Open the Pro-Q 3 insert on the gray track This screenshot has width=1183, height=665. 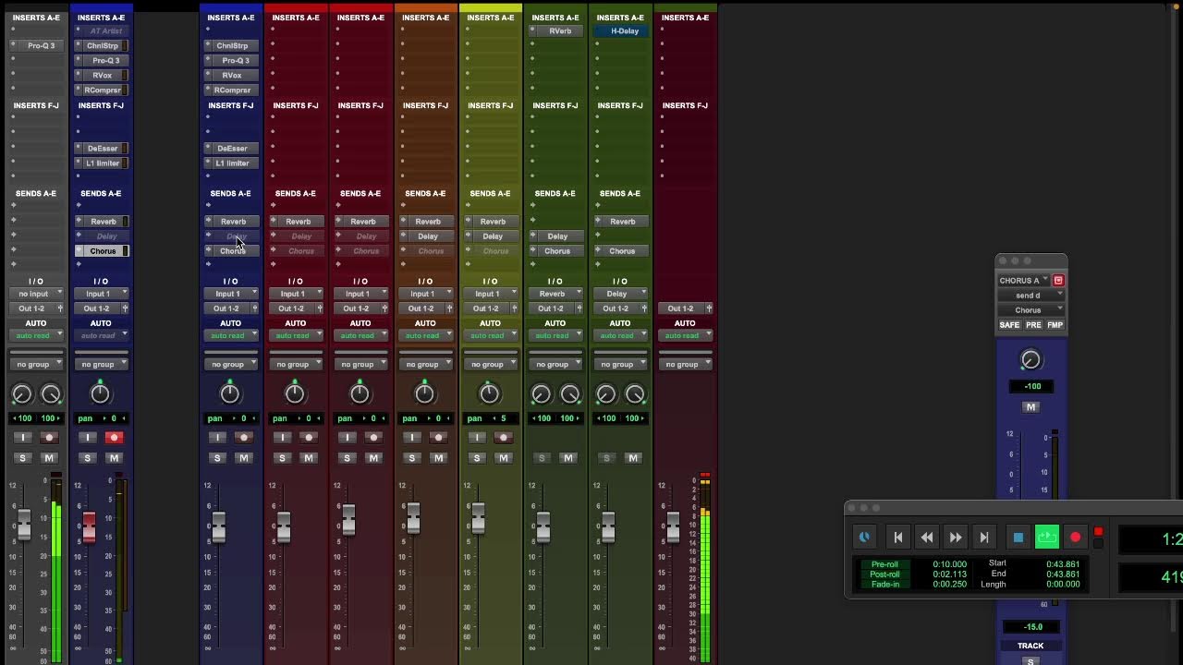tap(41, 45)
